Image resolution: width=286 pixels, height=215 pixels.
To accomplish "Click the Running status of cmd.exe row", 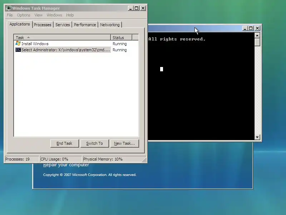I will point(120,50).
